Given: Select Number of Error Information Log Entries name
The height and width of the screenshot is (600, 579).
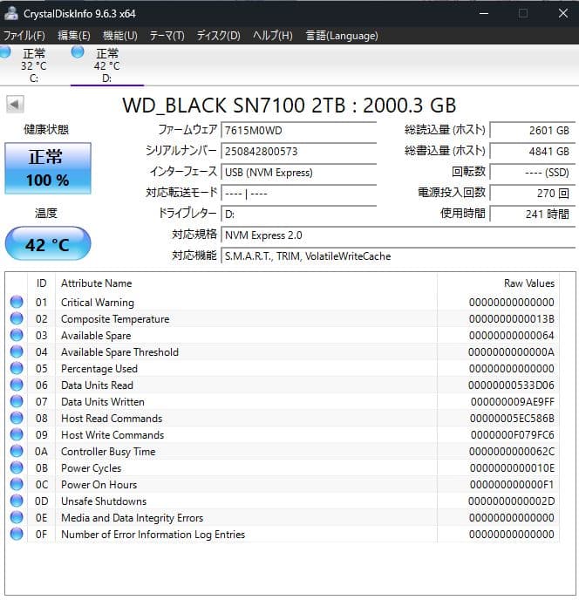Looking at the screenshot, I should click(153, 535).
